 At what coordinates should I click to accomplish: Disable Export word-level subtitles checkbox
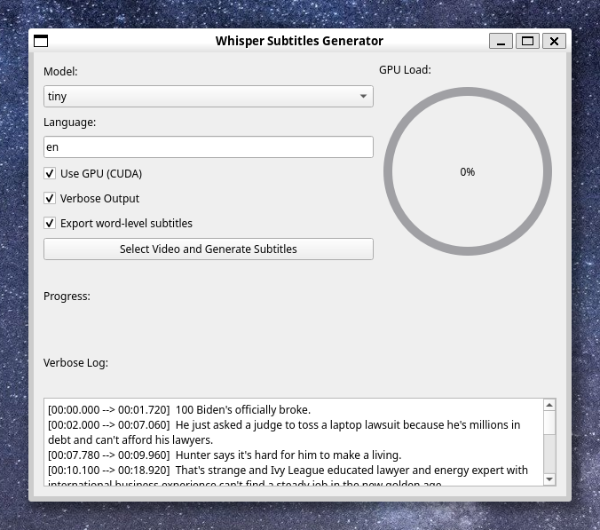pyautogui.click(x=50, y=223)
